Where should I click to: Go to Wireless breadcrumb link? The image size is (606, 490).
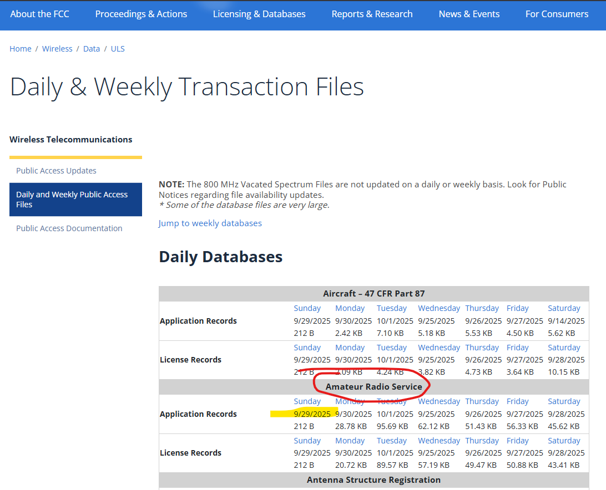pos(57,49)
